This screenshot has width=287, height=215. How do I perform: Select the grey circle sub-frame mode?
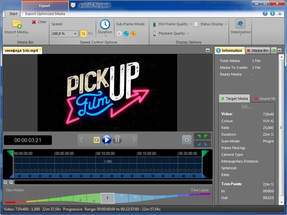tap(119, 34)
